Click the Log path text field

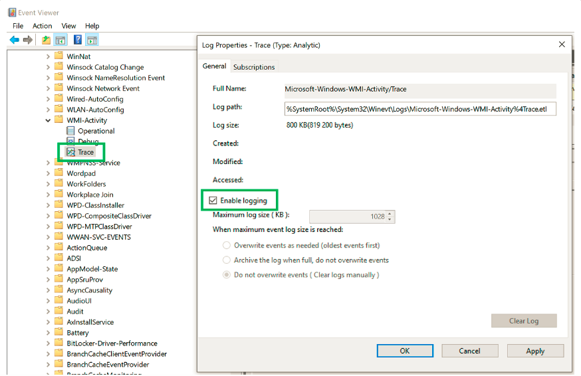pos(420,108)
